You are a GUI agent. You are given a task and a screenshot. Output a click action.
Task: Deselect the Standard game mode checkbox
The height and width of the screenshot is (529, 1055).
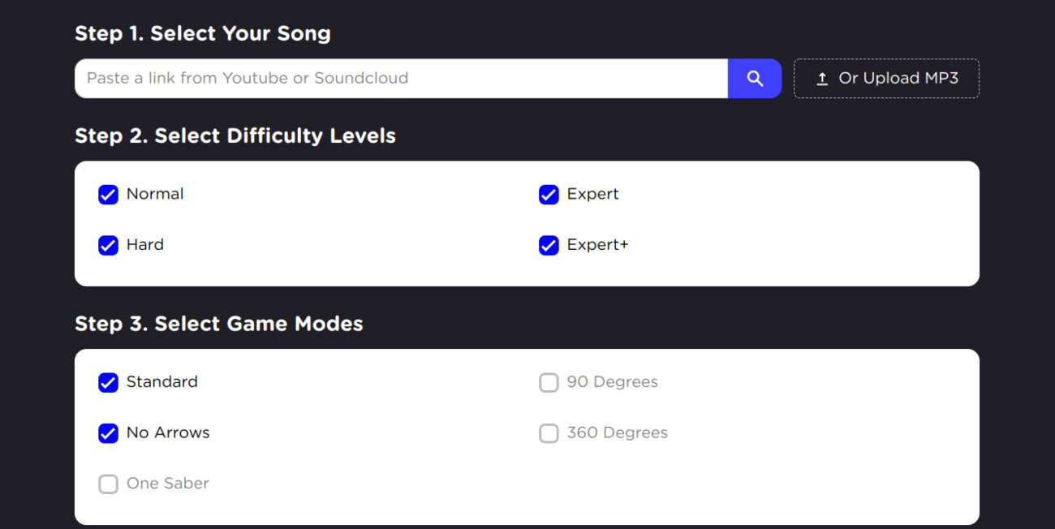108,383
